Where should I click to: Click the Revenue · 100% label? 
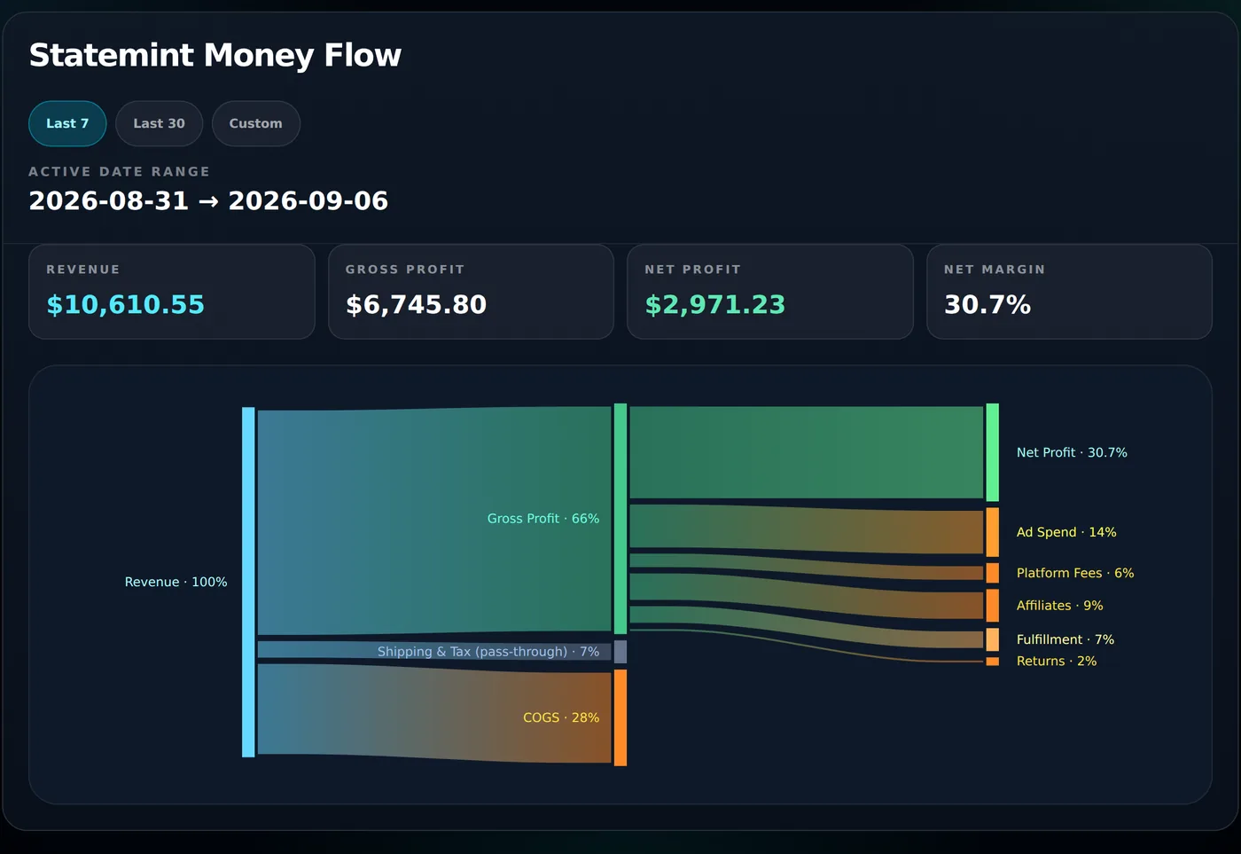pyautogui.click(x=176, y=582)
